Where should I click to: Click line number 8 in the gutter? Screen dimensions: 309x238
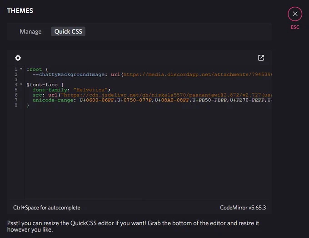16,105
